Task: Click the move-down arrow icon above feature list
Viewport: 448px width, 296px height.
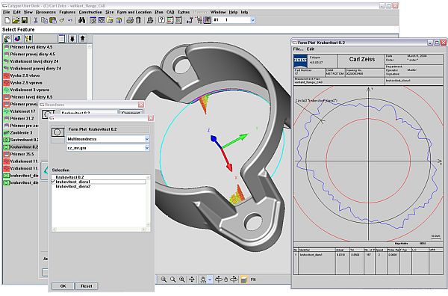Action: pos(72,39)
